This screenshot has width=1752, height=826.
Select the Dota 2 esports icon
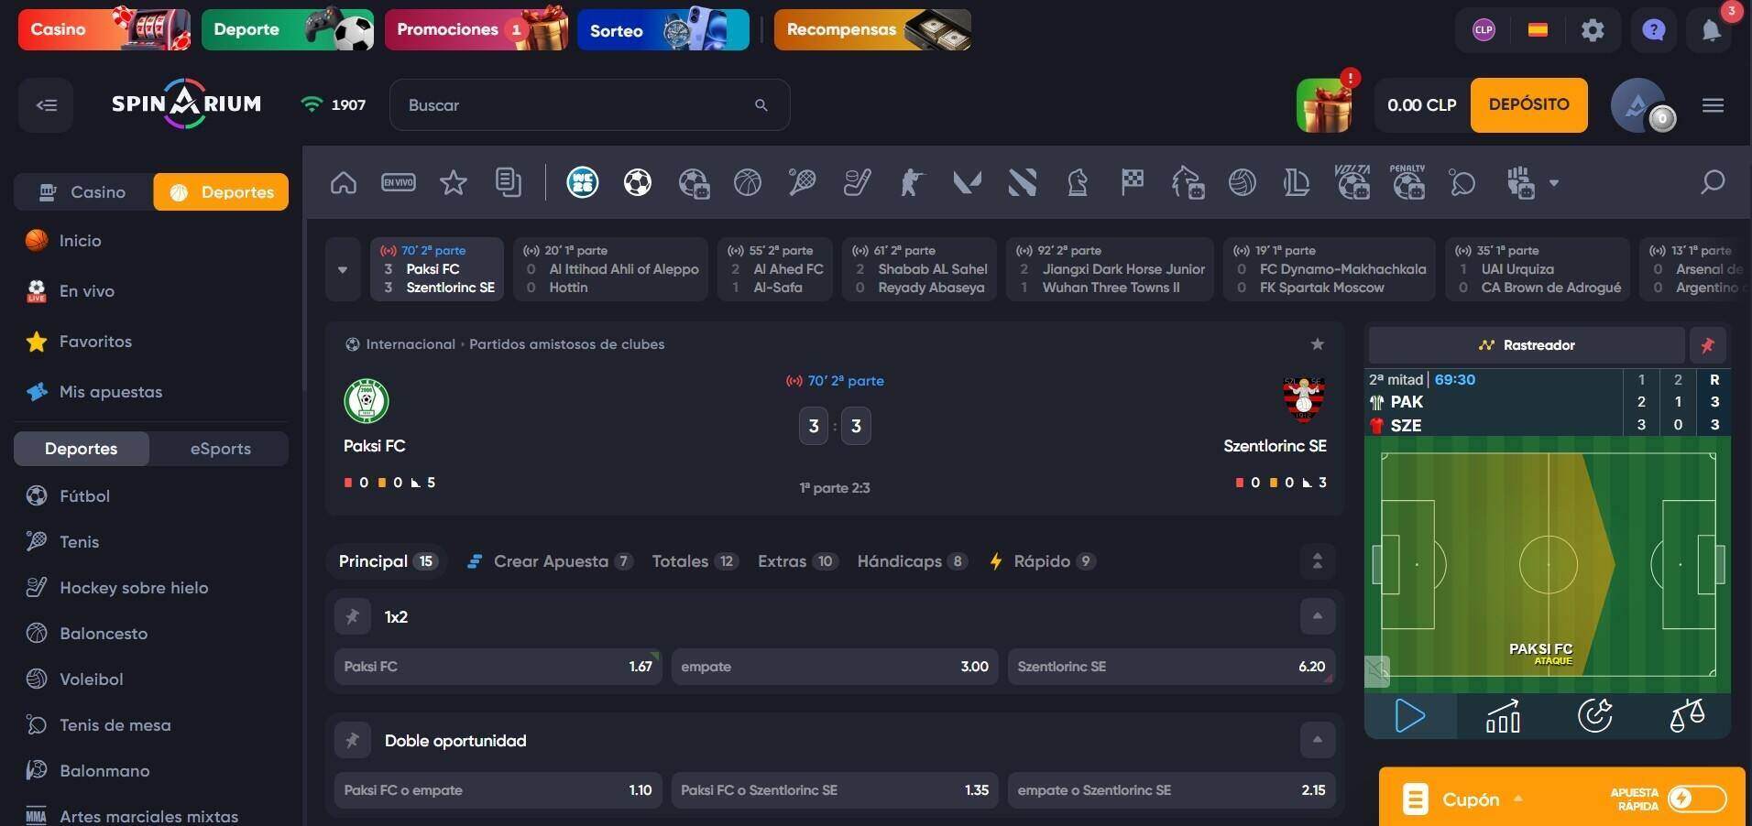tap(1023, 183)
